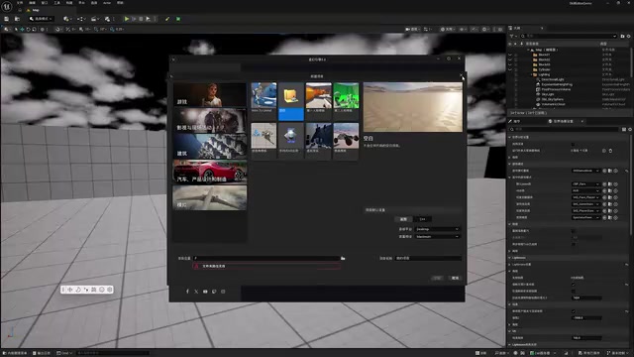Open the outliner filter dropdown
Viewport: 634px width, 357px height.
pyautogui.click(x=513, y=36)
